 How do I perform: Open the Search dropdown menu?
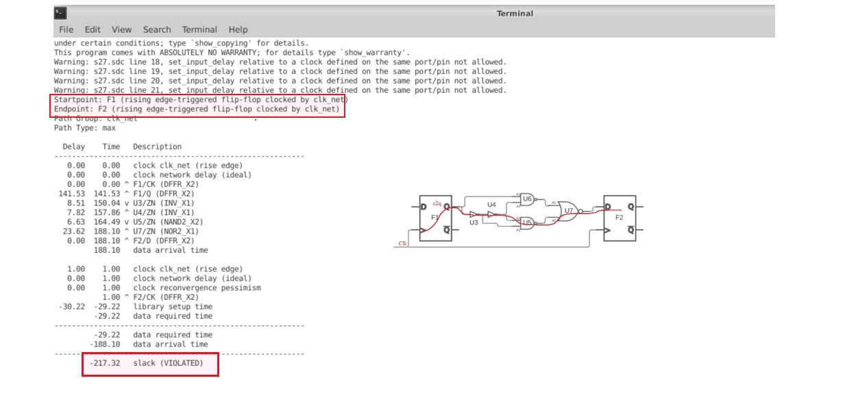(x=157, y=29)
